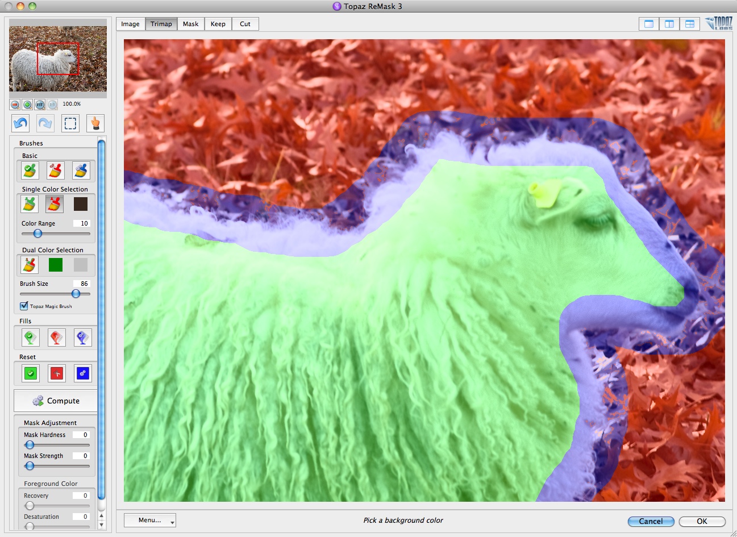Click the Cancel button
Screen dimensions: 737x537
[x=651, y=521]
